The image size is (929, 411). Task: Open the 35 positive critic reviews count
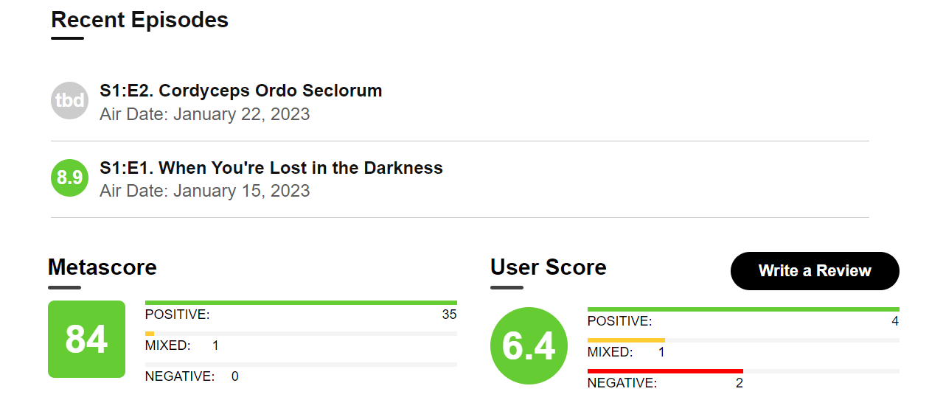[x=449, y=315]
